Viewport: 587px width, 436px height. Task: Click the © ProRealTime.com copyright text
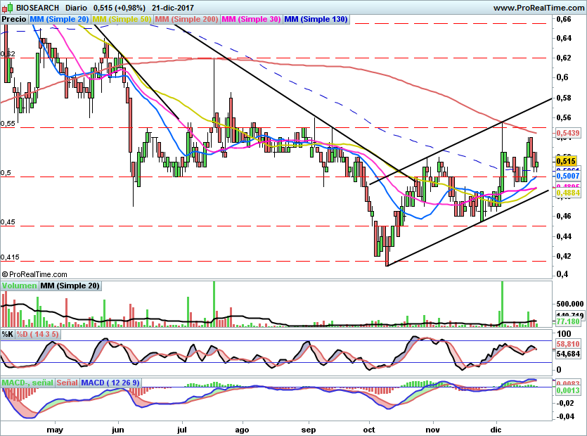34,274
